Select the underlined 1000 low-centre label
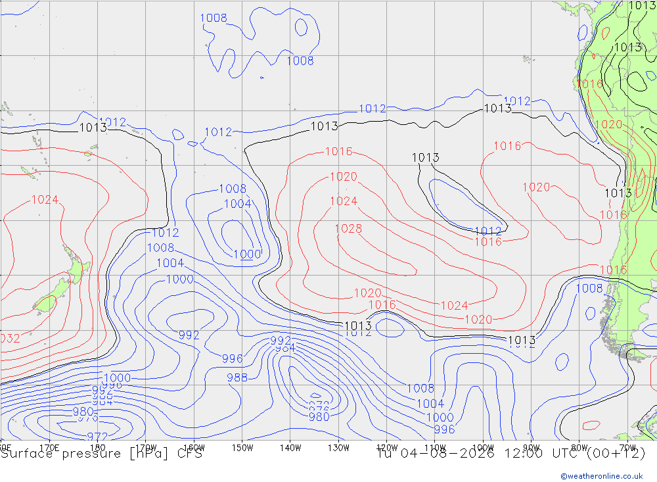 (x=247, y=254)
